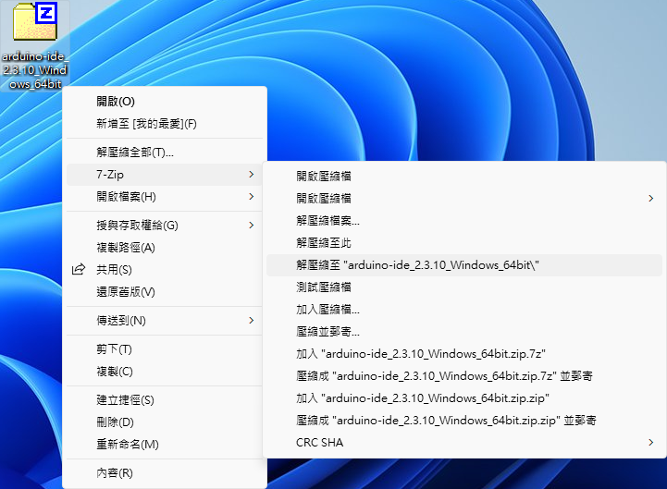Add to arduino-ide_2.3.10_Windows_64bit.zip.7z
This screenshot has width=667, height=489.
tap(464, 354)
